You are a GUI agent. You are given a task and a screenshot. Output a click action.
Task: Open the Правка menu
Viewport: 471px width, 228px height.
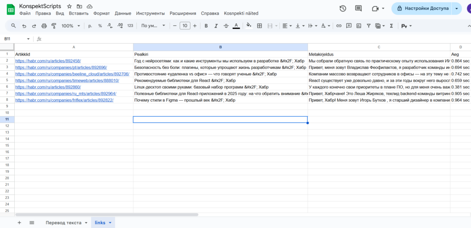43,13
